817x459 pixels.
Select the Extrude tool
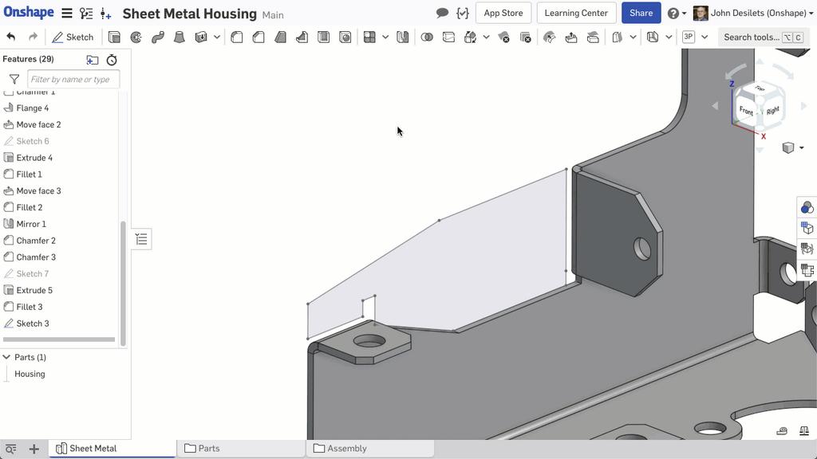pyautogui.click(x=112, y=37)
